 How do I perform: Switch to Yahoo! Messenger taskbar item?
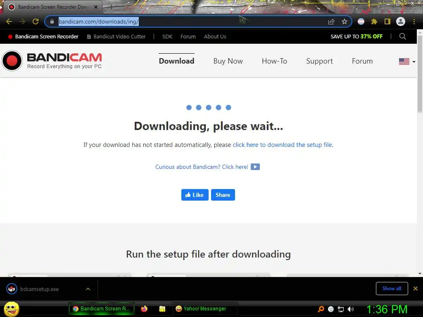click(x=204, y=309)
